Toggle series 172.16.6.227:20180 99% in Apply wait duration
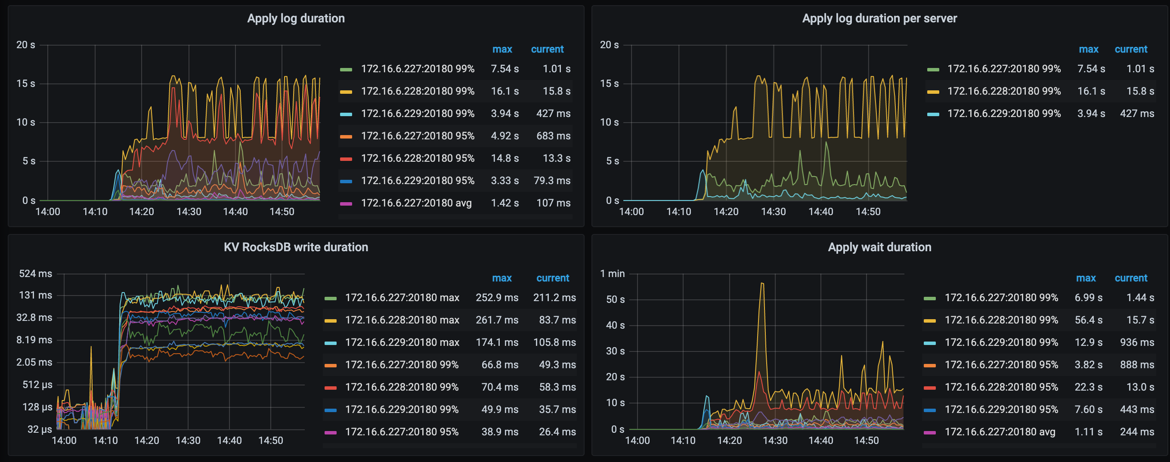 [x=1001, y=297]
